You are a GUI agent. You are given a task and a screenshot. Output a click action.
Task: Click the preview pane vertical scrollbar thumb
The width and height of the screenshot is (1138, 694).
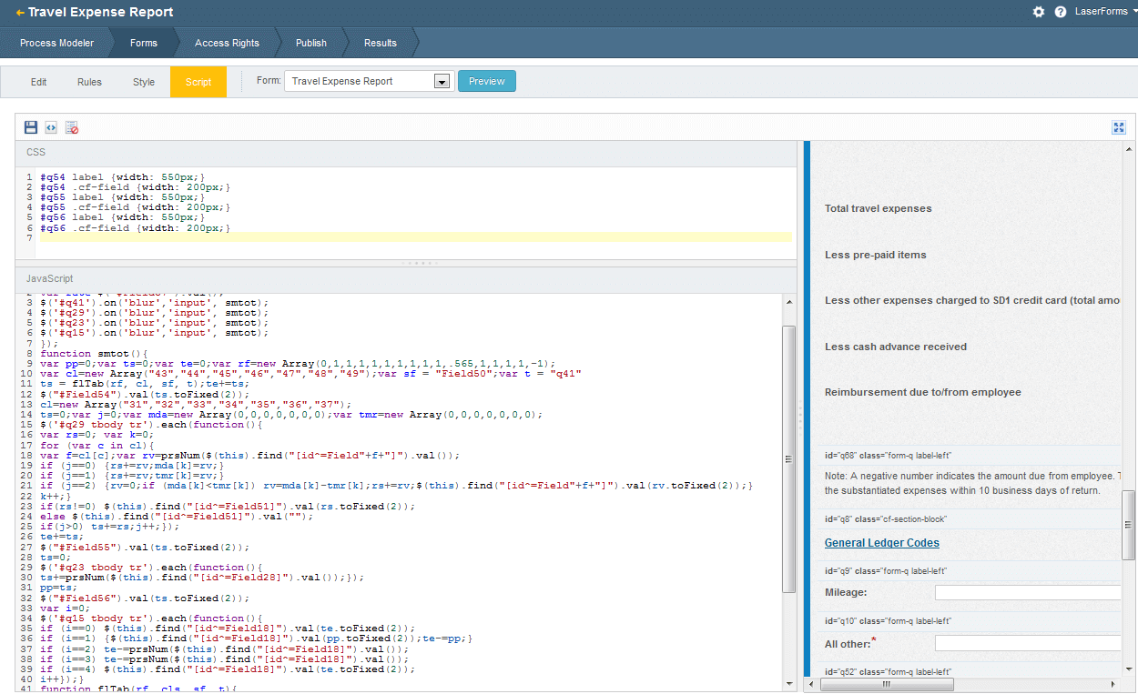[x=1129, y=526]
